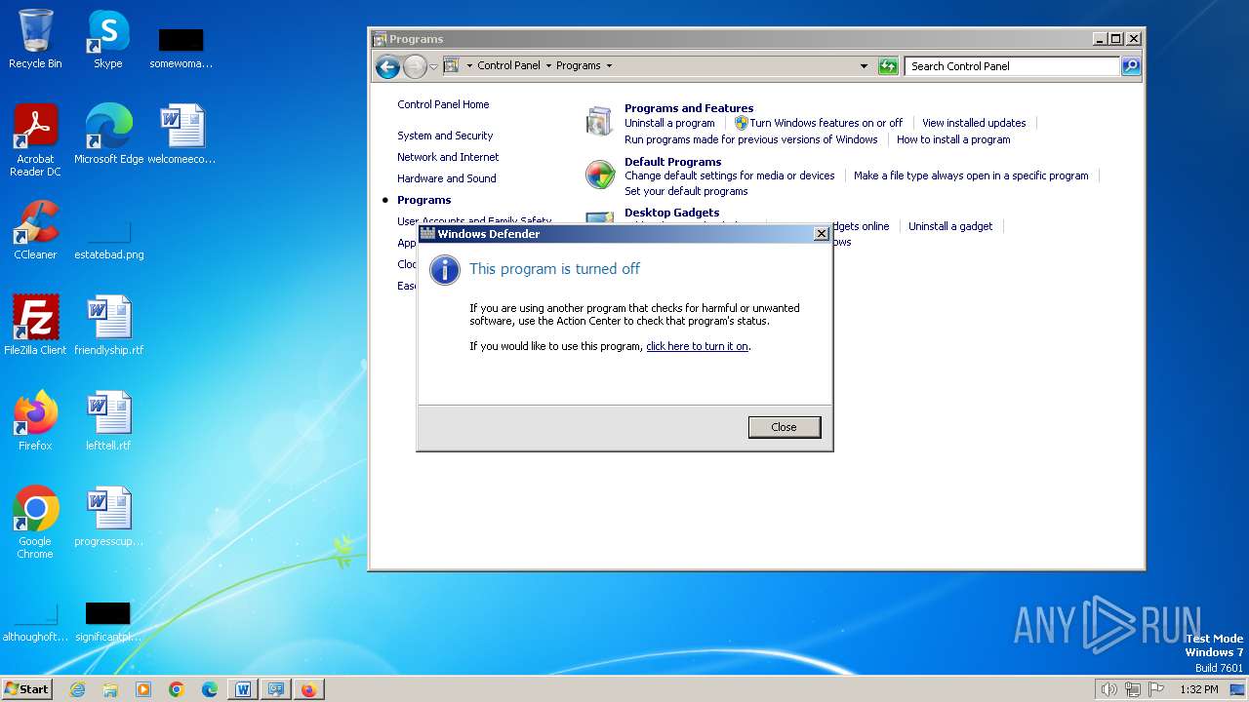Screen dimensions: 1249x702
Task: Click Programs and Features heading
Action: click(x=689, y=108)
